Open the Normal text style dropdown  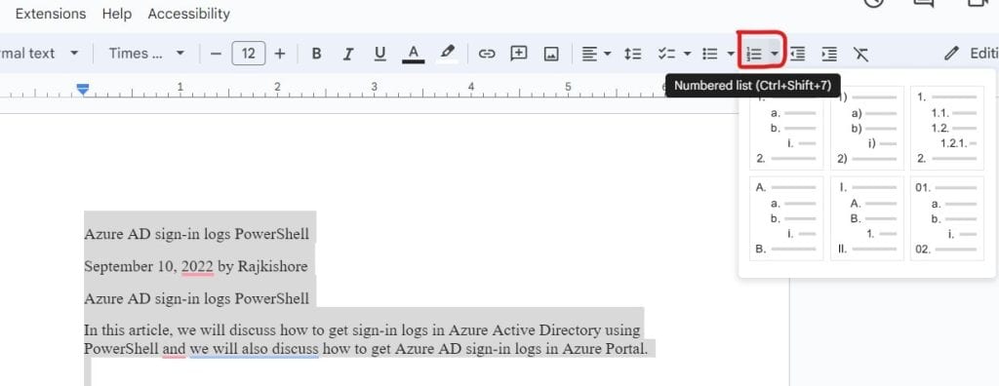pos(39,54)
